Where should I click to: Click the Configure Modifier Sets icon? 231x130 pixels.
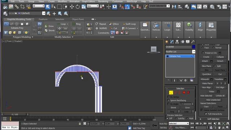click(x=192, y=80)
